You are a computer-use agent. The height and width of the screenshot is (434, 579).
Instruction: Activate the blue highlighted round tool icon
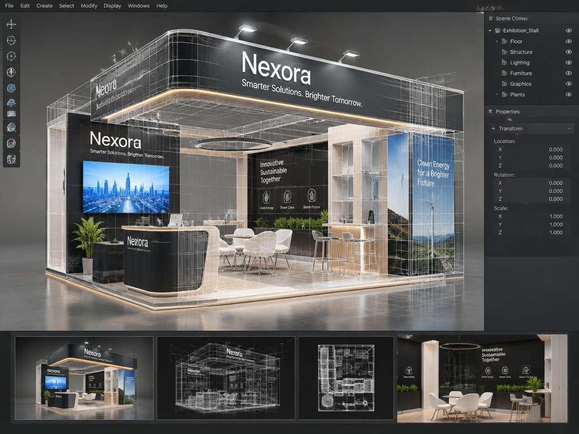click(x=11, y=88)
